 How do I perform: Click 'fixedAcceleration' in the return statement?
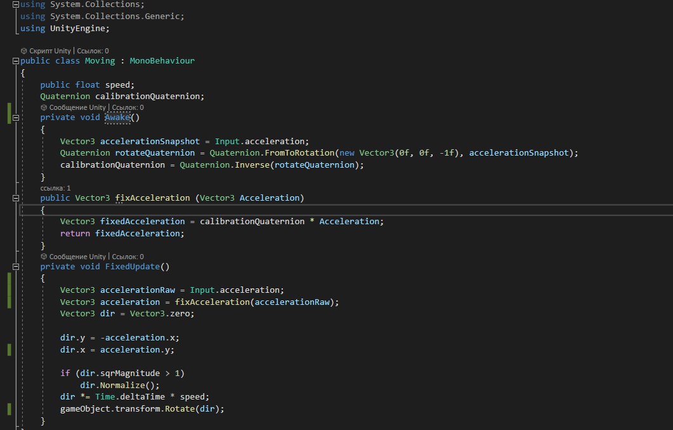[x=138, y=233]
